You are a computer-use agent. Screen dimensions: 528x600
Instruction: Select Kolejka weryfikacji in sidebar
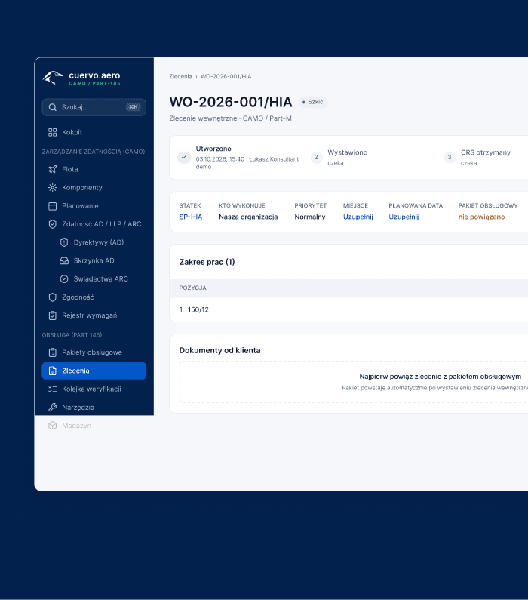pyautogui.click(x=94, y=389)
